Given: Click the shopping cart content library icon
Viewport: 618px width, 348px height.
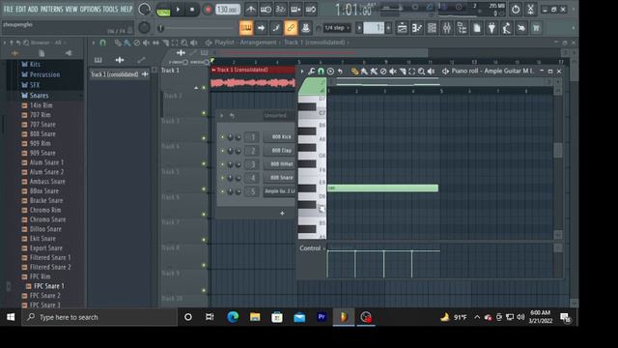Looking at the screenshot, I should point(536,28).
